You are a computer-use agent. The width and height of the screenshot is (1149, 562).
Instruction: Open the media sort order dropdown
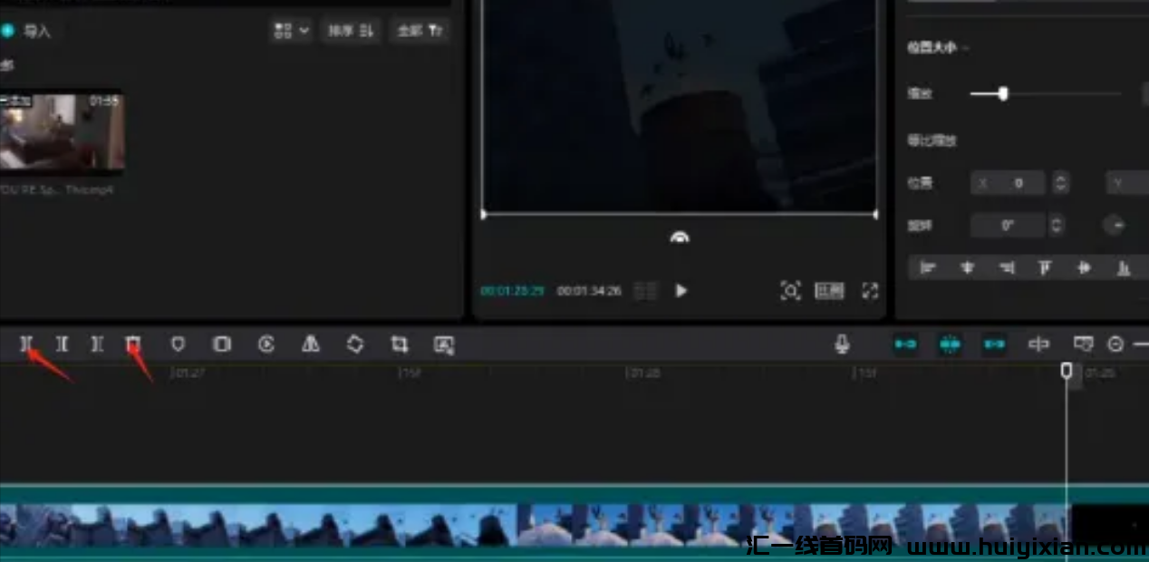click(290, 30)
